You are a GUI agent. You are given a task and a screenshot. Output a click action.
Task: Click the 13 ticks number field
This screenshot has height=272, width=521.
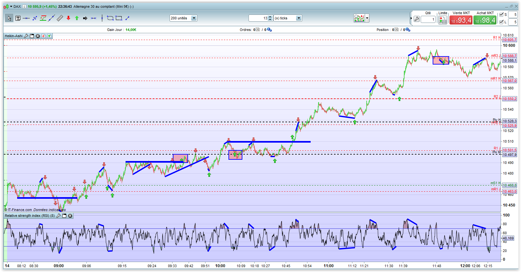tap(259, 18)
